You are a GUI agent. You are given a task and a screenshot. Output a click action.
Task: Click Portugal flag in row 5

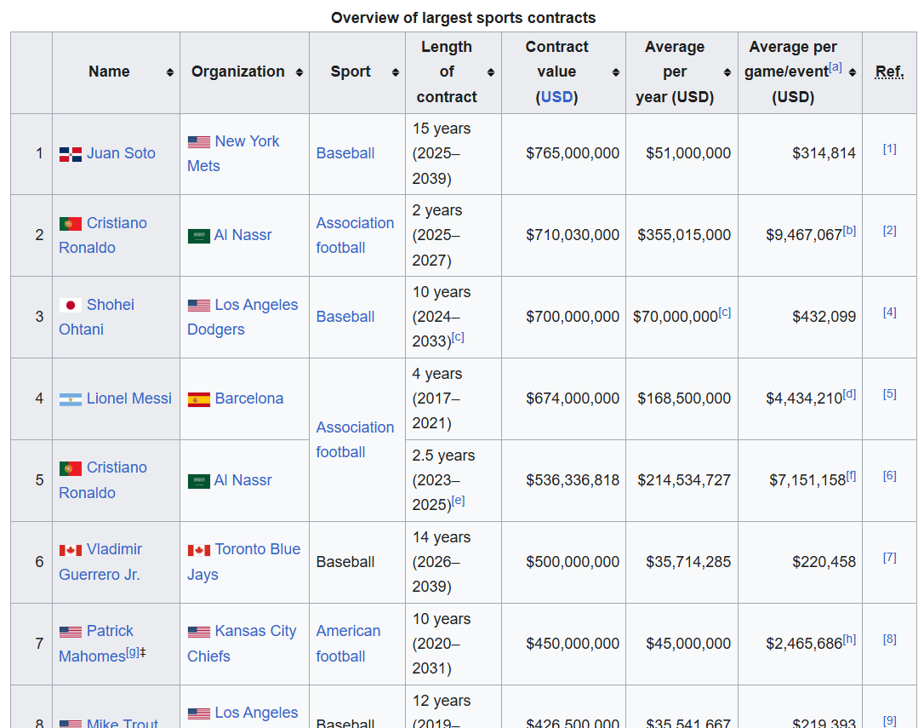pyautogui.click(x=70, y=468)
